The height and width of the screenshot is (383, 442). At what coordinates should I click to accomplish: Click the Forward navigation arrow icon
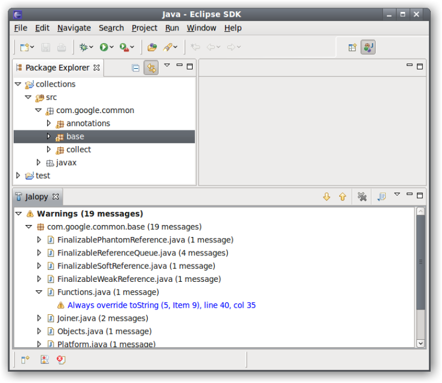231,47
